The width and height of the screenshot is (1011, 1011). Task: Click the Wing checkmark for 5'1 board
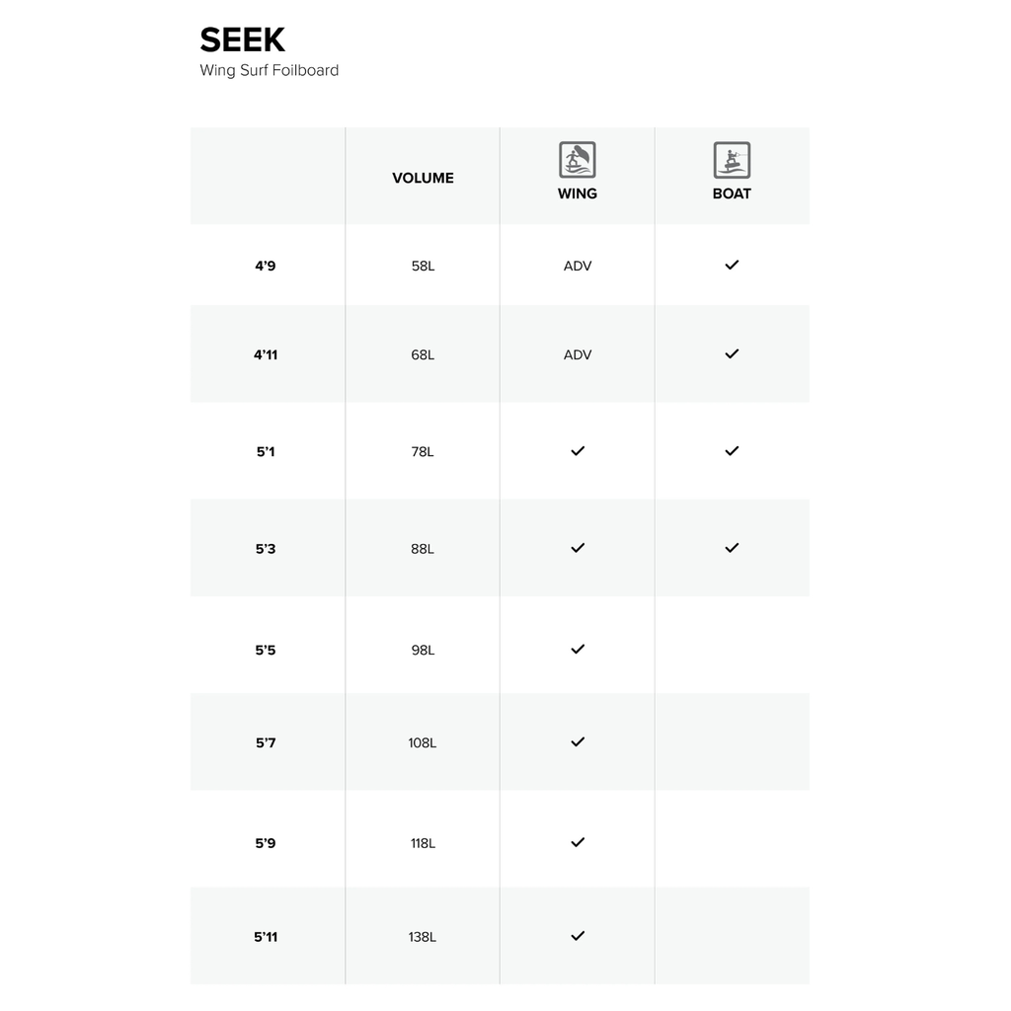click(x=578, y=450)
